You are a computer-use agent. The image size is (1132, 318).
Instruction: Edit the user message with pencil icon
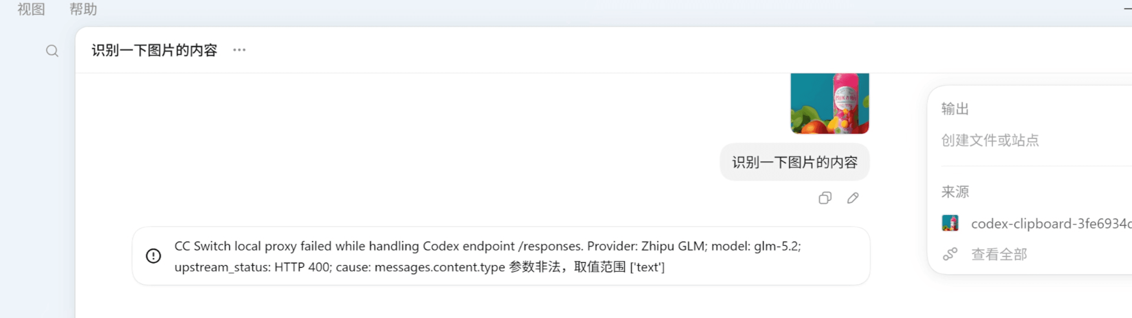tap(853, 198)
